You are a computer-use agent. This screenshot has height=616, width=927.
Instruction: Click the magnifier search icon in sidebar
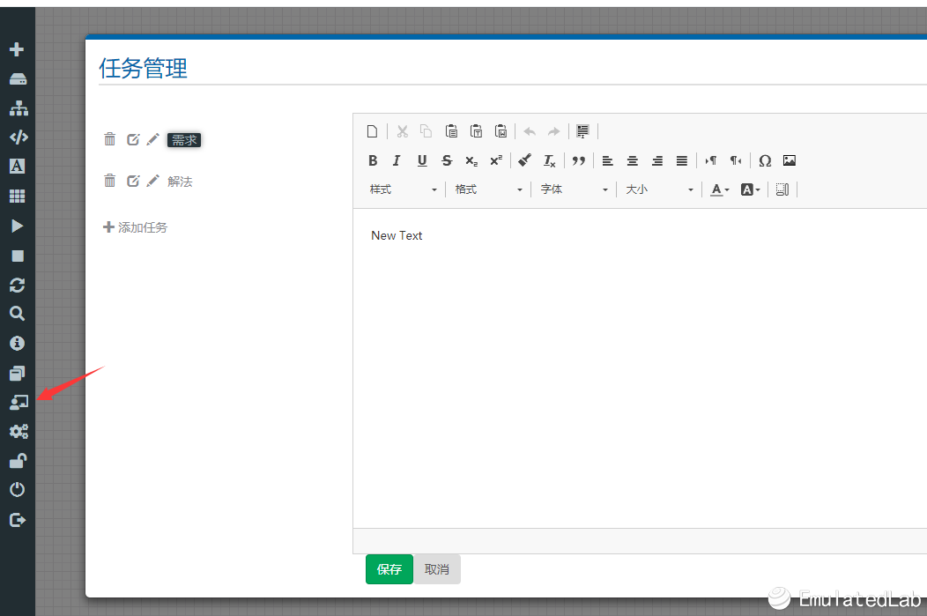pyautogui.click(x=17, y=314)
